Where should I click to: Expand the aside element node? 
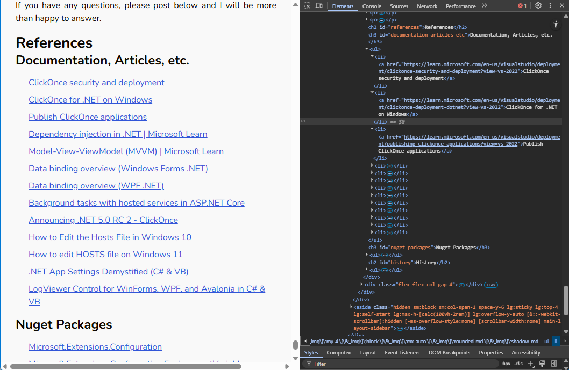351,307
